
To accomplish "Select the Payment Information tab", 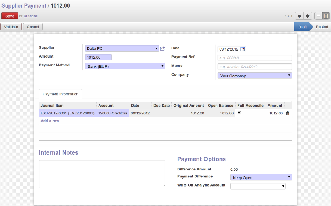I will (x=60, y=94).
